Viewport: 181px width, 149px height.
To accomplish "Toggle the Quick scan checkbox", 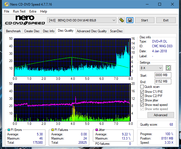I will (x=142, y=87).
